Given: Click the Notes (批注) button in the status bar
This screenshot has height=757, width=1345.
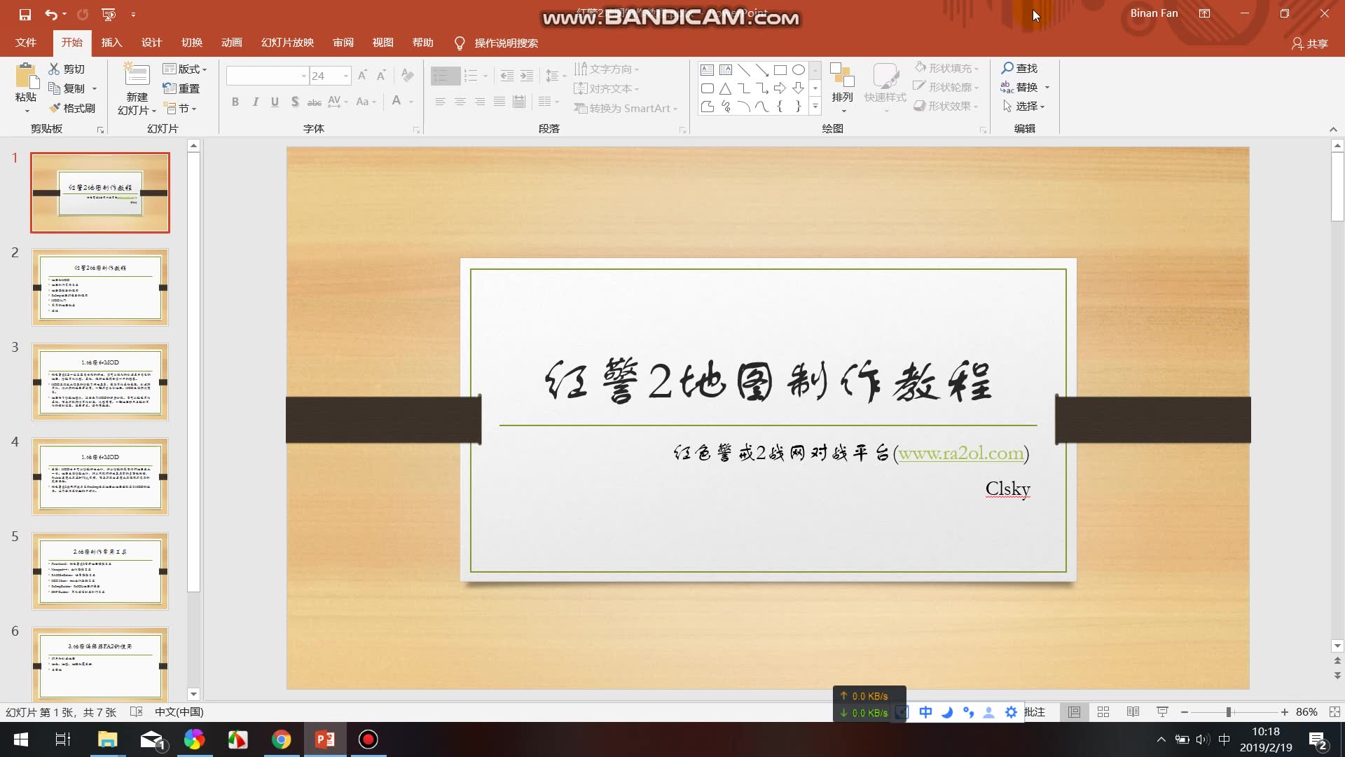Looking at the screenshot, I should (1035, 711).
